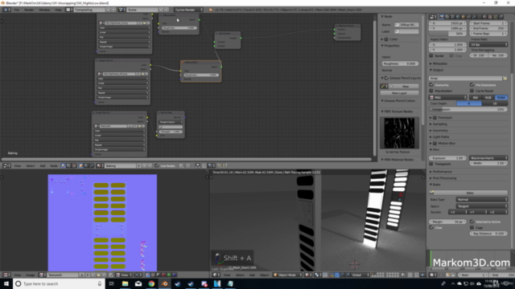Select the Texture properties tab icon

tap(490, 17)
